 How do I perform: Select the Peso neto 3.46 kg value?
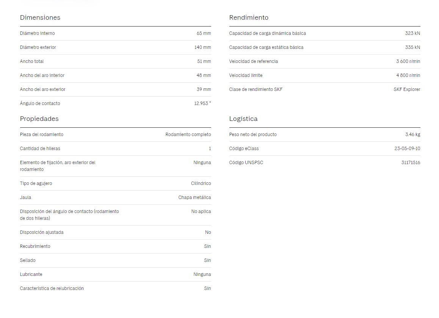413,135
